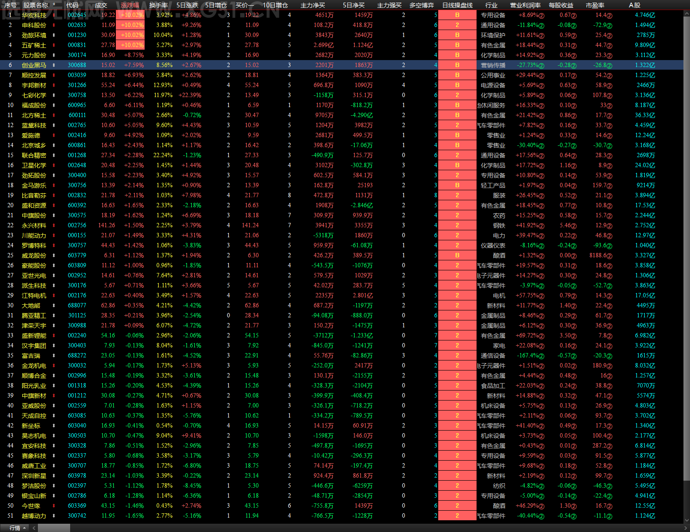690x532 pixels.
Task: Click the marker icon beside 今世缘
Action: (x=54, y=506)
